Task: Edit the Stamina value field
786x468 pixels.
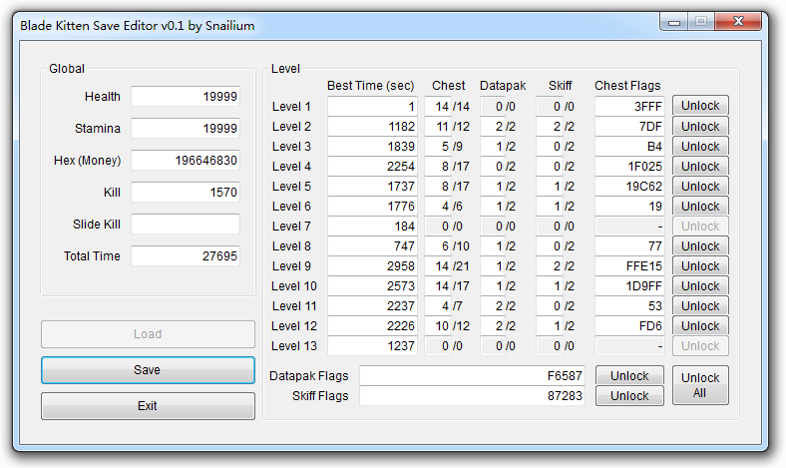Action: coord(186,129)
